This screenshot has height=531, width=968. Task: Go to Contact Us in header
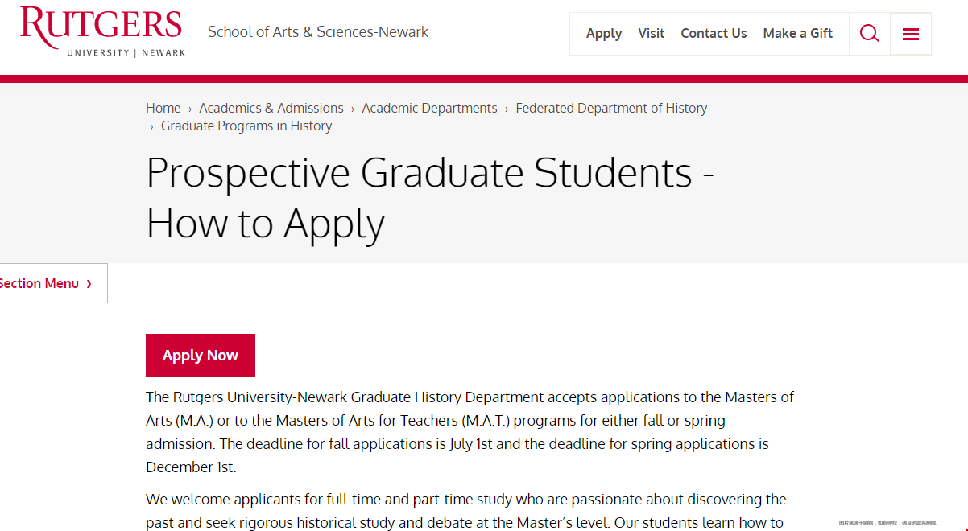coord(714,34)
